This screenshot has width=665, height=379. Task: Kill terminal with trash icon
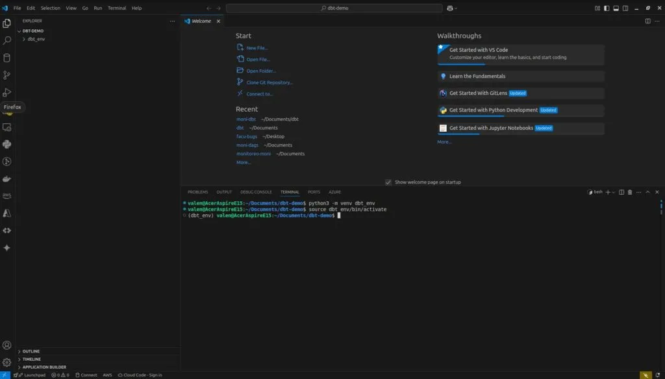point(630,192)
